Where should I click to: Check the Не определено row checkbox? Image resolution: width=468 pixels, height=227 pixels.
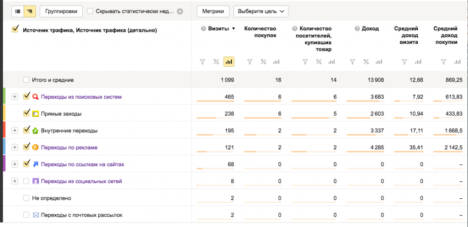tap(27, 198)
